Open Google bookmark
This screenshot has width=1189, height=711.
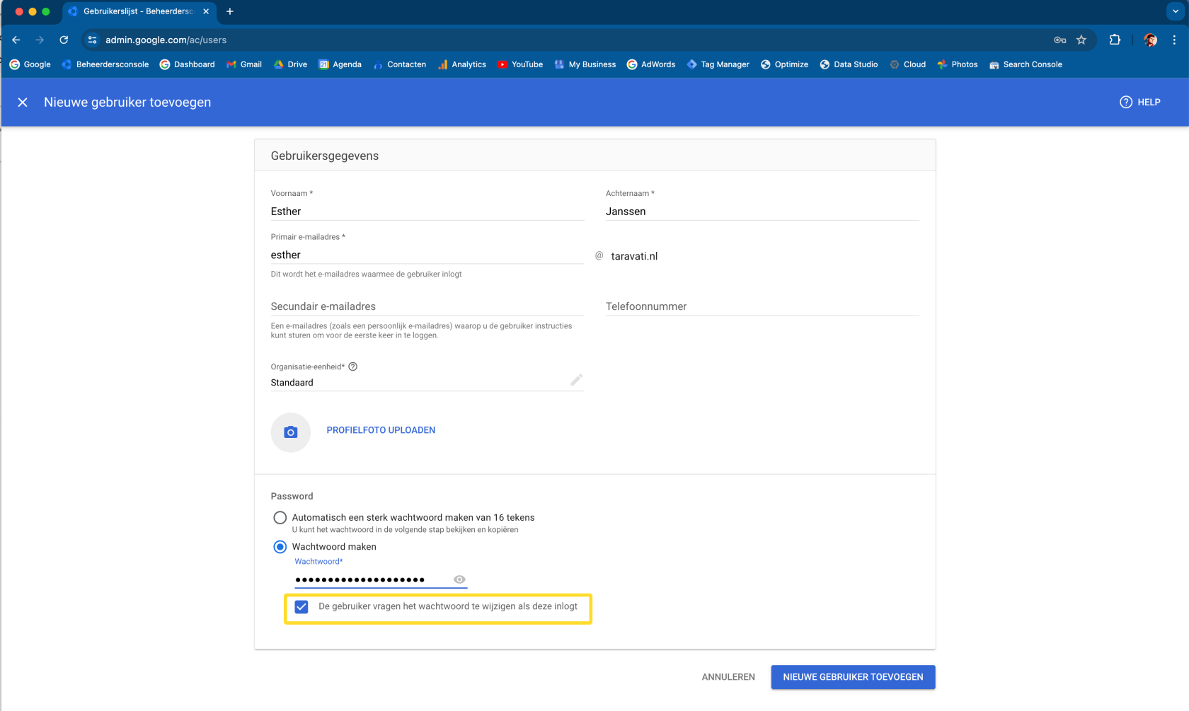click(x=30, y=64)
